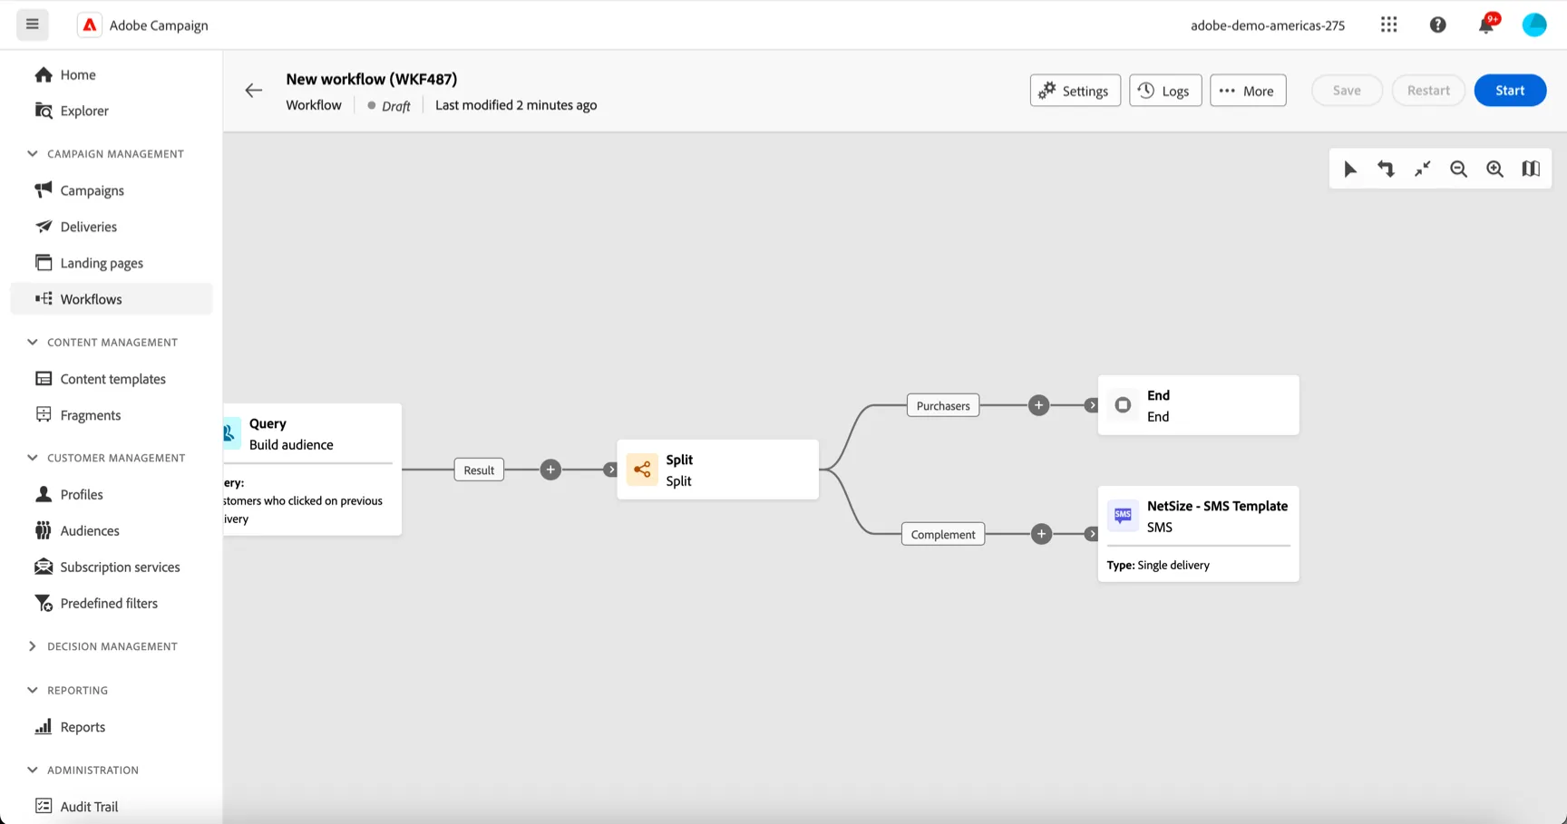
Task: Open Landing pages
Action: (112, 263)
